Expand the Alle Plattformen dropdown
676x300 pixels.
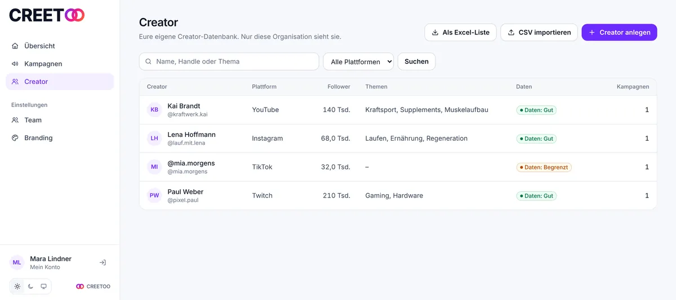click(x=358, y=61)
